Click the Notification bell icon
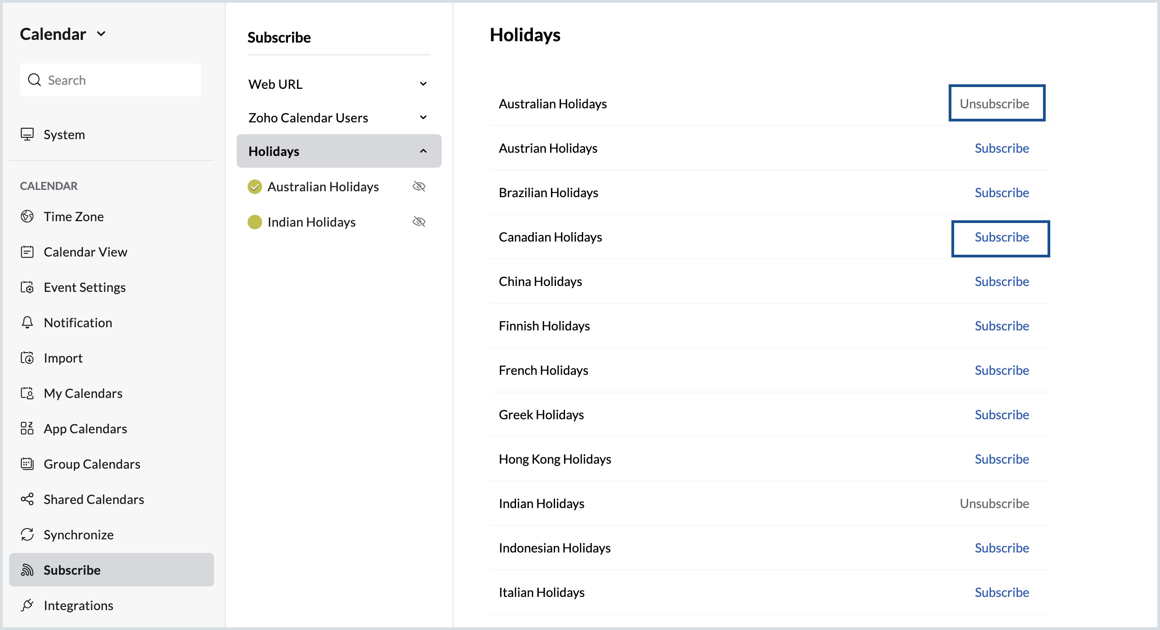The height and width of the screenshot is (630, 1160). (x=28, y=322)
